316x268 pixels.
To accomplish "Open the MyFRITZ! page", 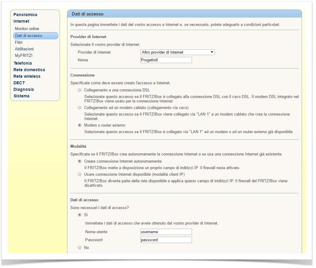I will tap(24, 55).
